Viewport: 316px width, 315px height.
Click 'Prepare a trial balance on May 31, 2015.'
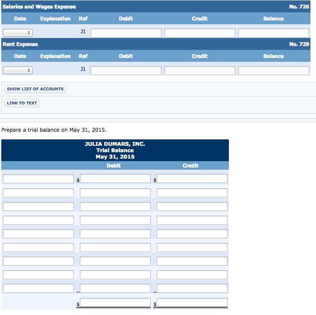tap(54, 130)
